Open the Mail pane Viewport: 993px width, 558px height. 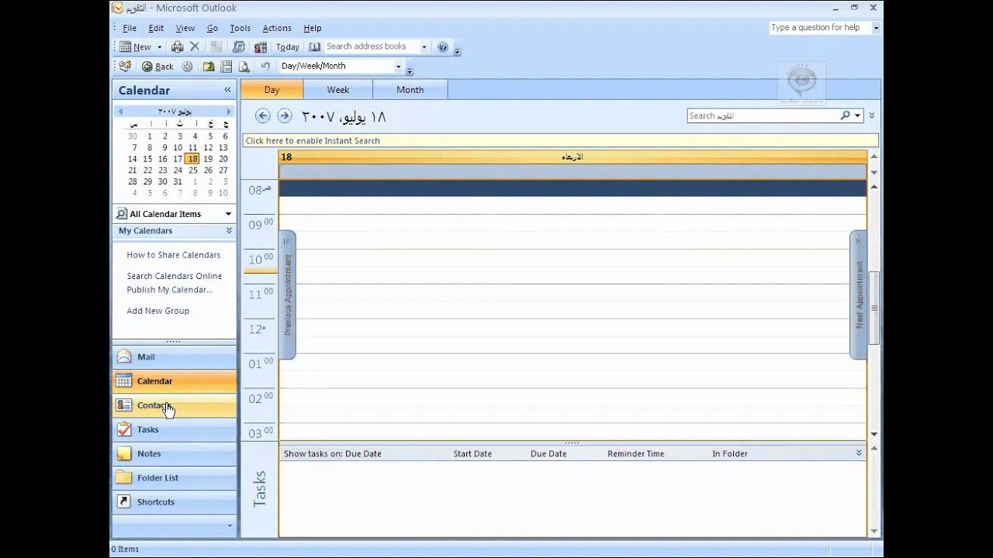(x=175, y=357)
